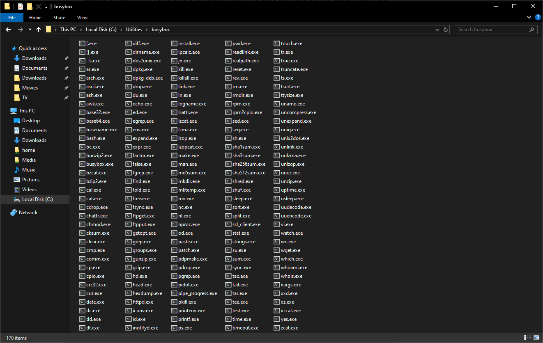Image resolution: width=543 pixels, height=343 pixels.
Task: Select the [.exe file icon
Action: tap(82, 43)
